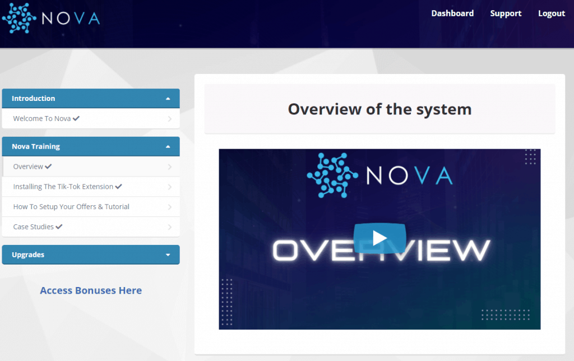Image resolution: width=574 pixels, height=361 pixels.
Task: Collapse the Nova Training section
Action: tap(168, 147)
